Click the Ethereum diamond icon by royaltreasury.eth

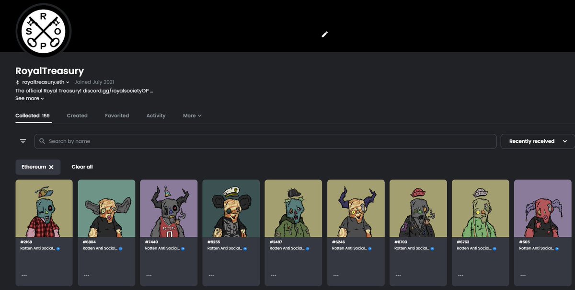point(18,82)
